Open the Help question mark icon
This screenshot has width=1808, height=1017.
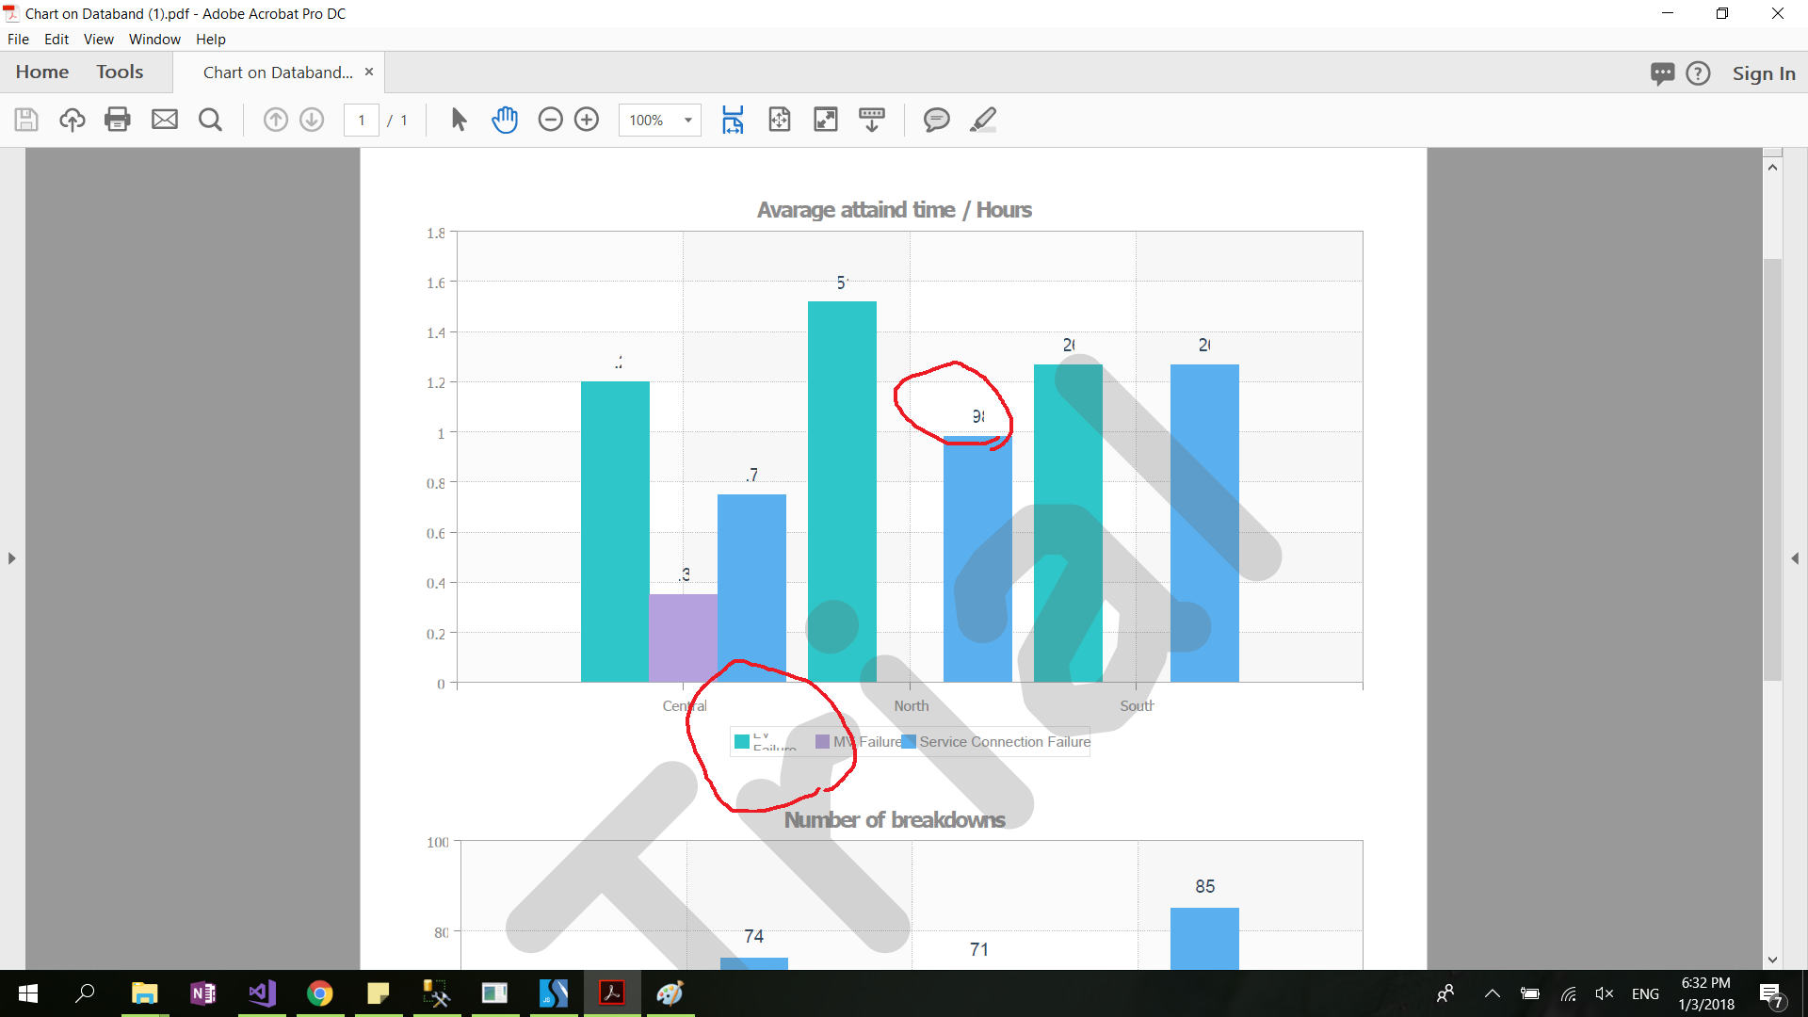(x=1698, y=73)
